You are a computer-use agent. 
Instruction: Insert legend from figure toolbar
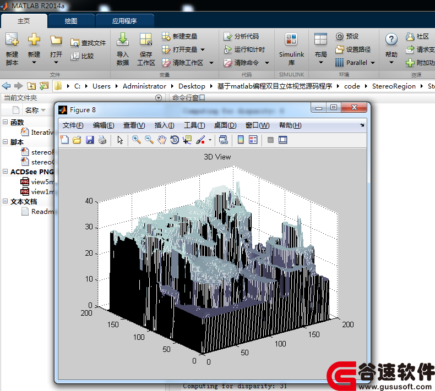pos(253,140)
